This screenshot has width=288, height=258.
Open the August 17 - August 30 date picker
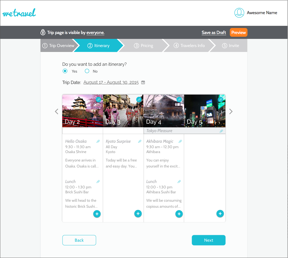(111, 82)
